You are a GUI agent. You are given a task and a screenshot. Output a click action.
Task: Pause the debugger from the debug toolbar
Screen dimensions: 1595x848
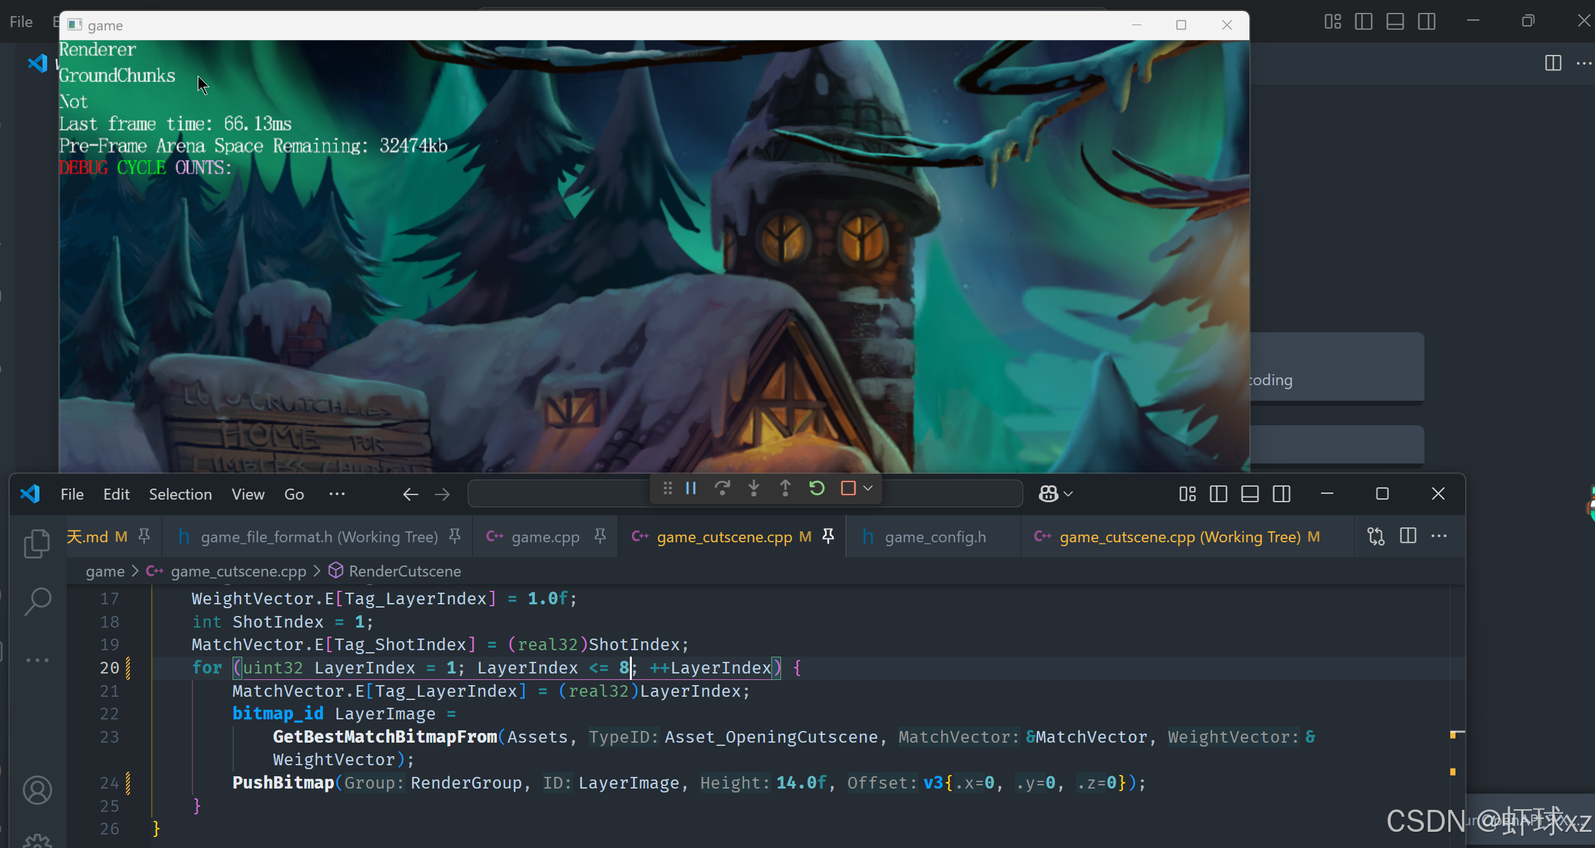(x=691, y=489)
